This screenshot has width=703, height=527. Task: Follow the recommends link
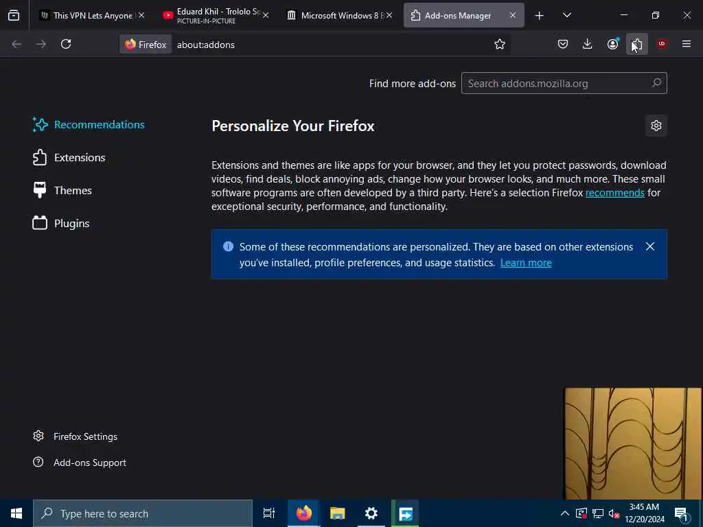(x=614, y=193)
